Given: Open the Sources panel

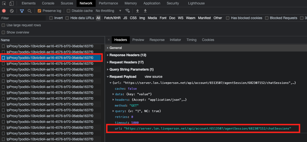Looking at the screenshot, I should [x=67, y=3].
